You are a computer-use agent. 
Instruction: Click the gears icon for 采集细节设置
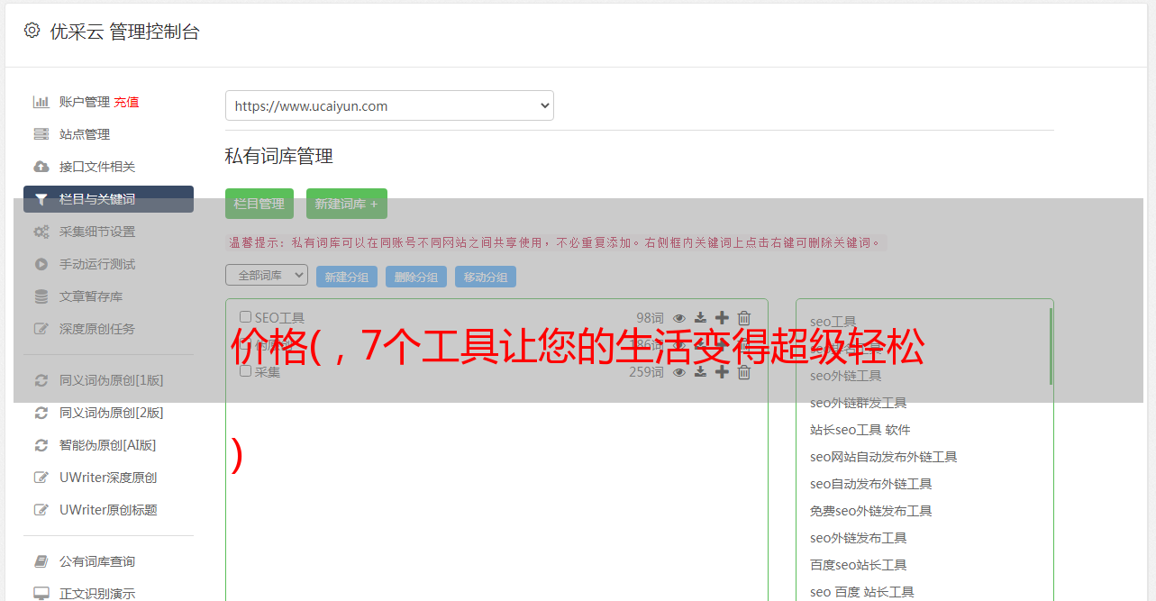[x=41, y=232]
